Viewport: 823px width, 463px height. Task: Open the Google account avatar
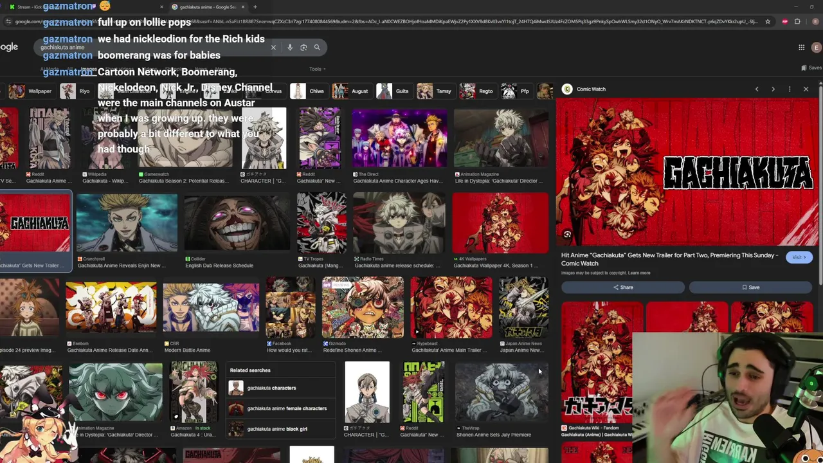(817, 48)
